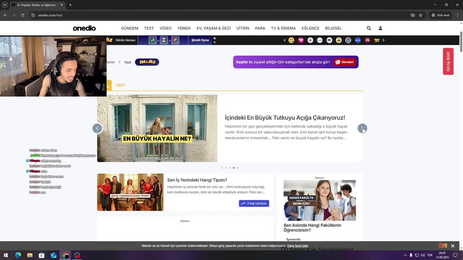Click the green puzzle piece game icon
This screenshot has height=260, width=463.
[x=153, y=40]
